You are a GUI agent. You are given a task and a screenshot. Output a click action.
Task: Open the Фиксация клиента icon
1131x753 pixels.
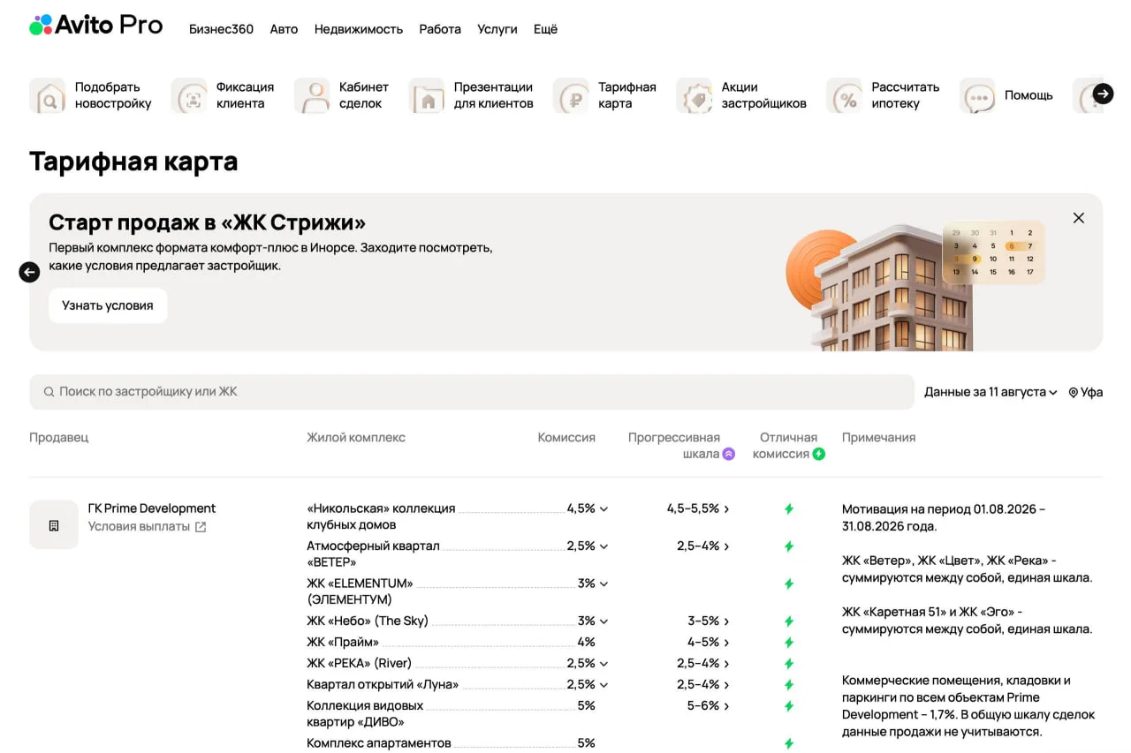point(189,95)
